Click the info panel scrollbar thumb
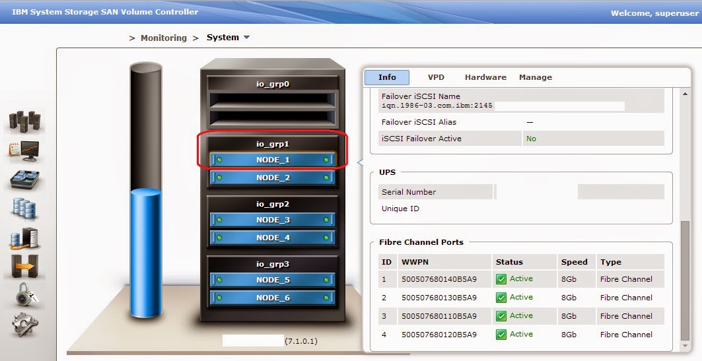 (685, 280)
